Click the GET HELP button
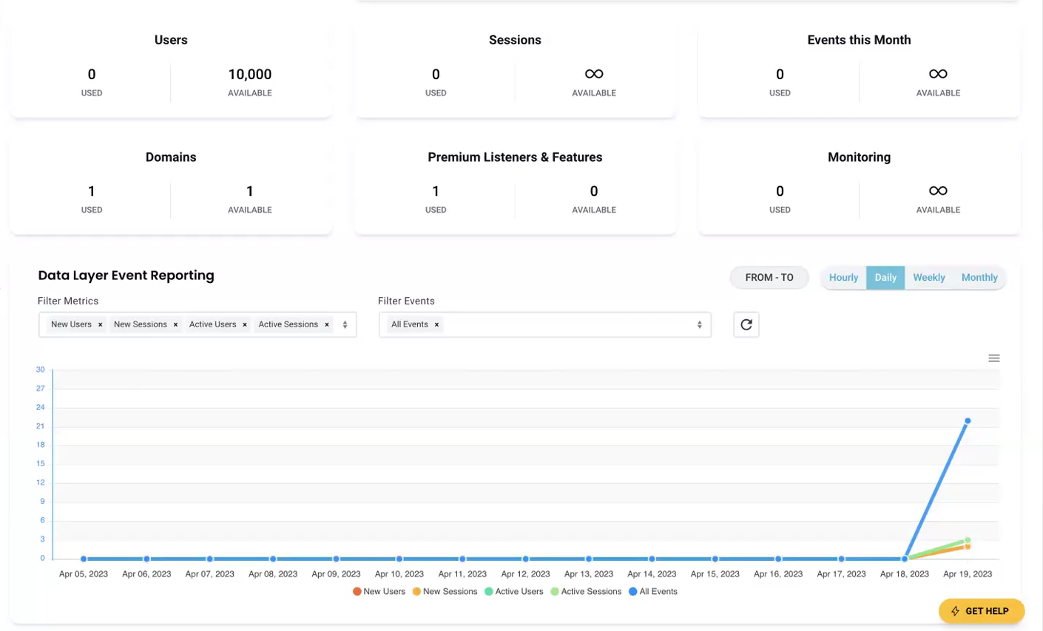 tap(982, 611)
